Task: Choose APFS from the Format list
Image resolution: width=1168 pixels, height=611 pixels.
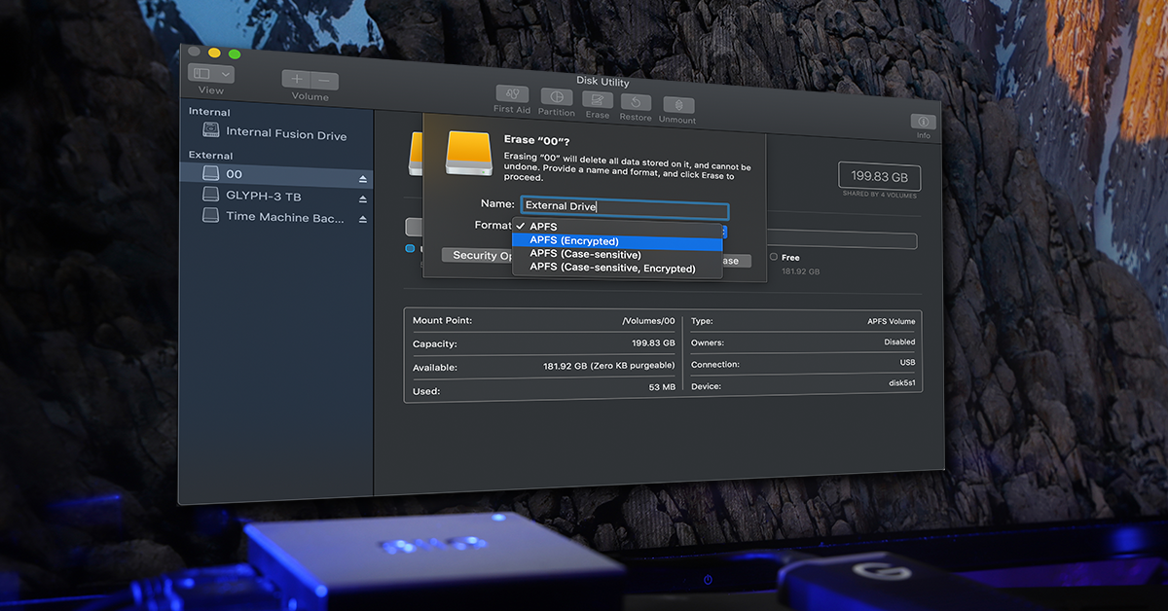Action: pos(618,227)
